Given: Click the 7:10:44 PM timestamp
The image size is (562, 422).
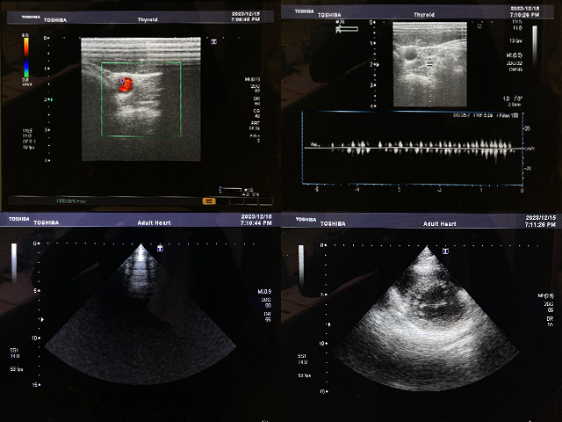Looking at the screenshot, I should click(256, 222).
